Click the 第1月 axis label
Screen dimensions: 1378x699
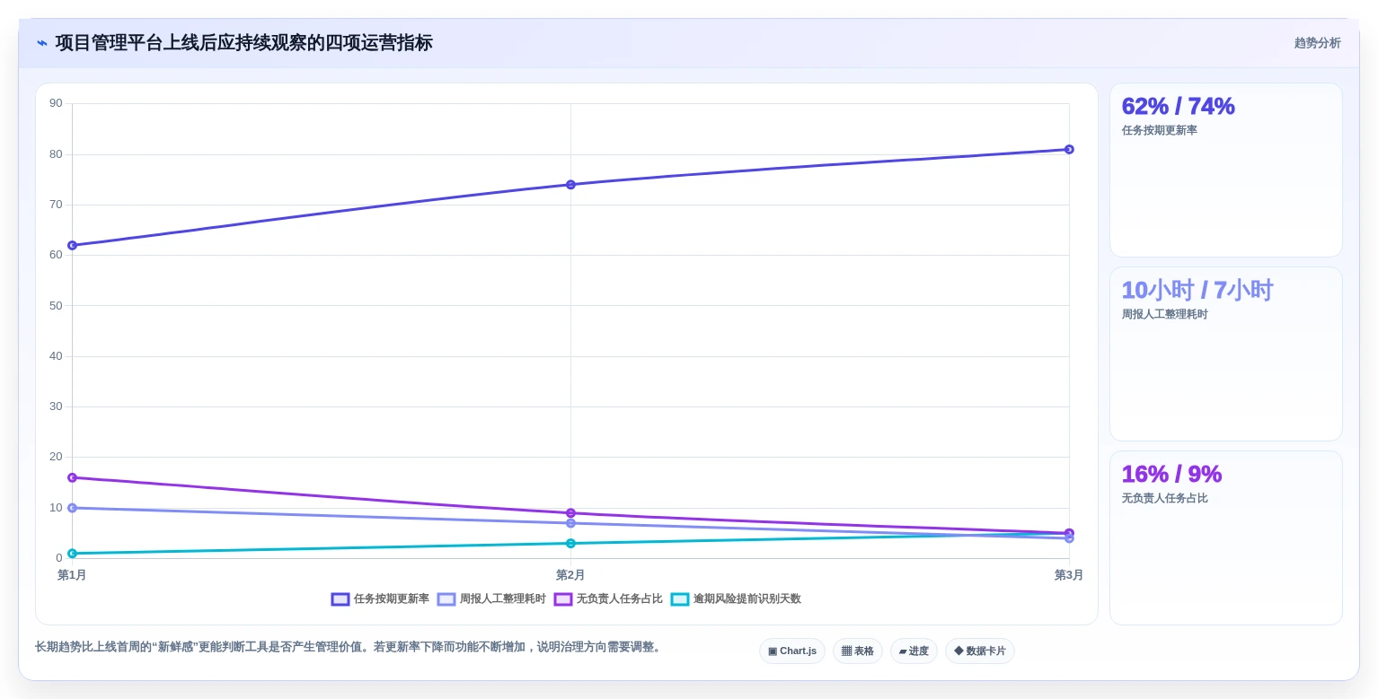[72, 575]
